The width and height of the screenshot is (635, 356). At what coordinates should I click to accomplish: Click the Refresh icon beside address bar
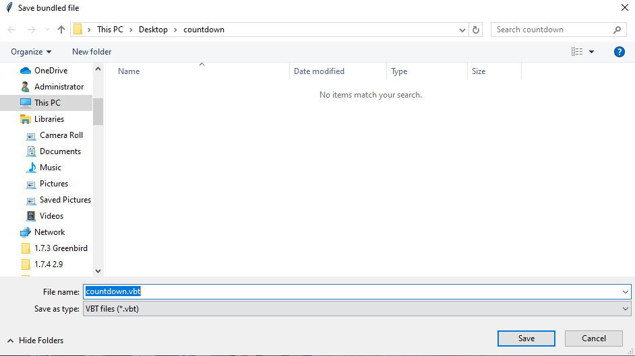[477, 30]
